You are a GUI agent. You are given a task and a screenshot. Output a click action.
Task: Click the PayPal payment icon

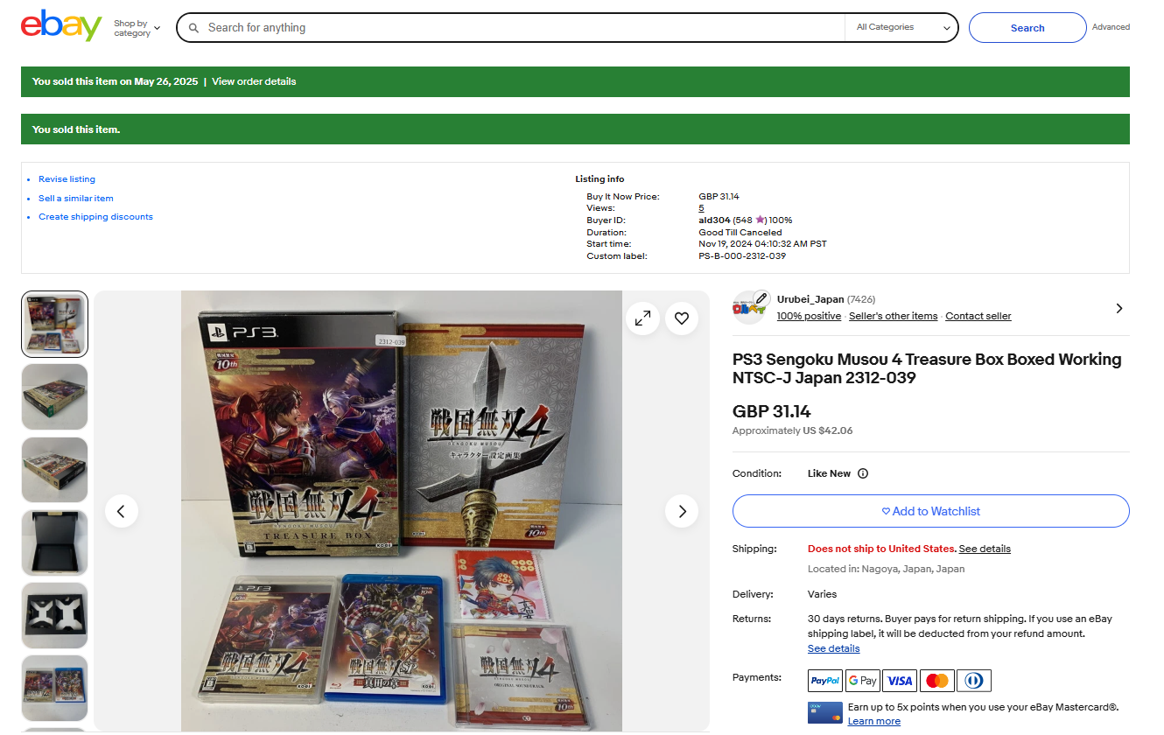tap(825, 681)
